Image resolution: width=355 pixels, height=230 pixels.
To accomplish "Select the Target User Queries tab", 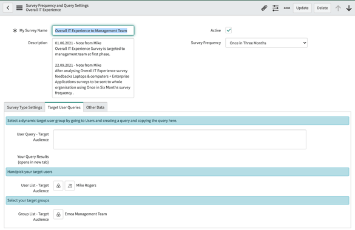I will [64, 107].
